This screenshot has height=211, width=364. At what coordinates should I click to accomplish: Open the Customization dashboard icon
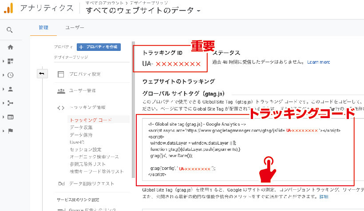click(10, 61)
